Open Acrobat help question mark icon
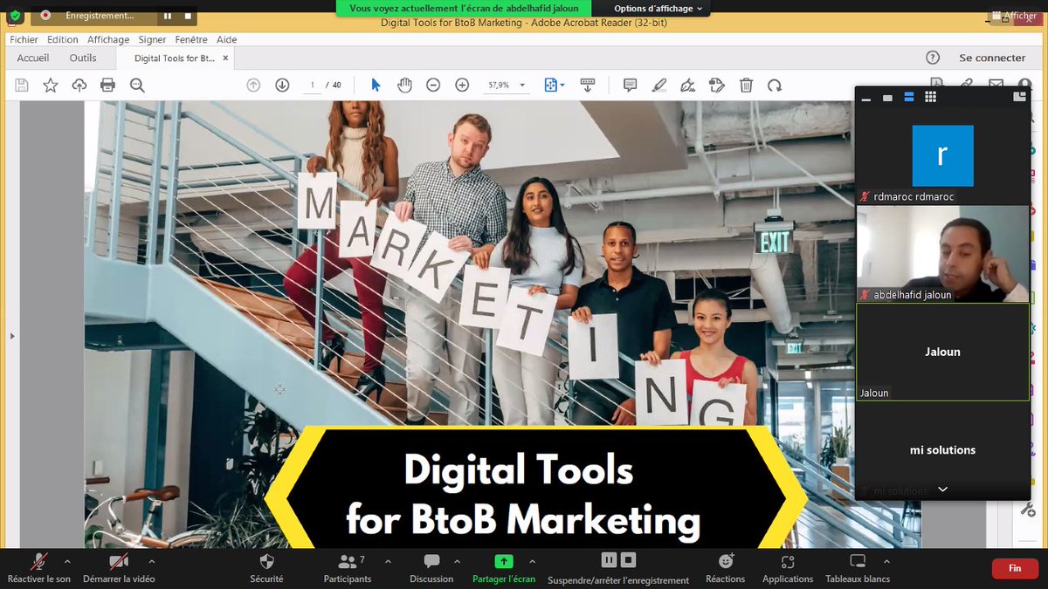Image resolution: width=1048 pixels, height=589 pixels. click(x=932, y=58)
